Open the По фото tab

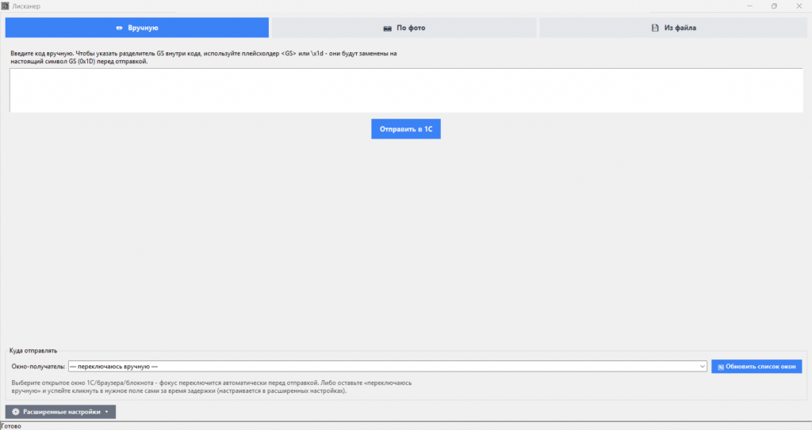pos(404,28)
